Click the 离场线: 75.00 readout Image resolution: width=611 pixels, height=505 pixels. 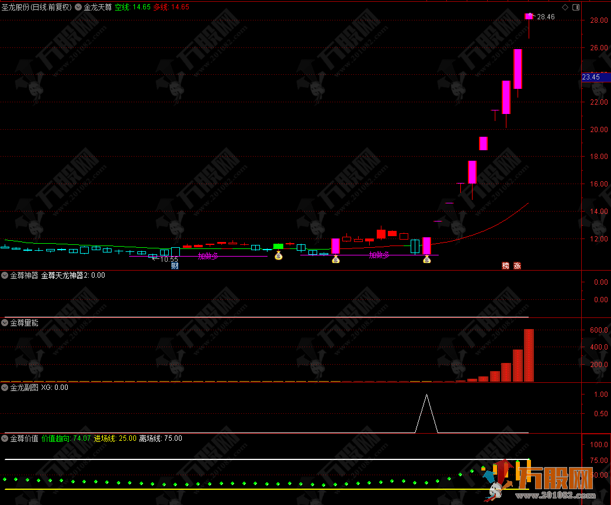click(x=161, y=438)
